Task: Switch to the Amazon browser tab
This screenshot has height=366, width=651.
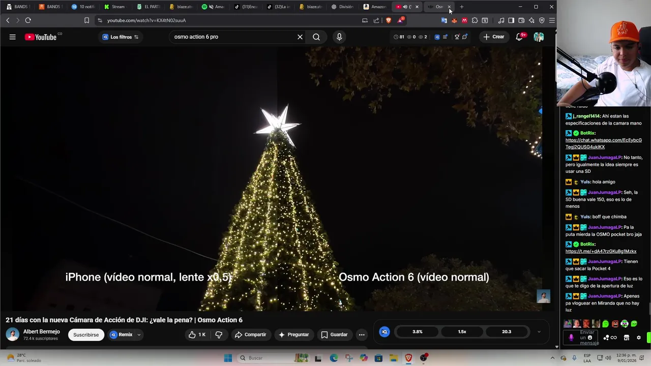Action: tap(375, 7)
